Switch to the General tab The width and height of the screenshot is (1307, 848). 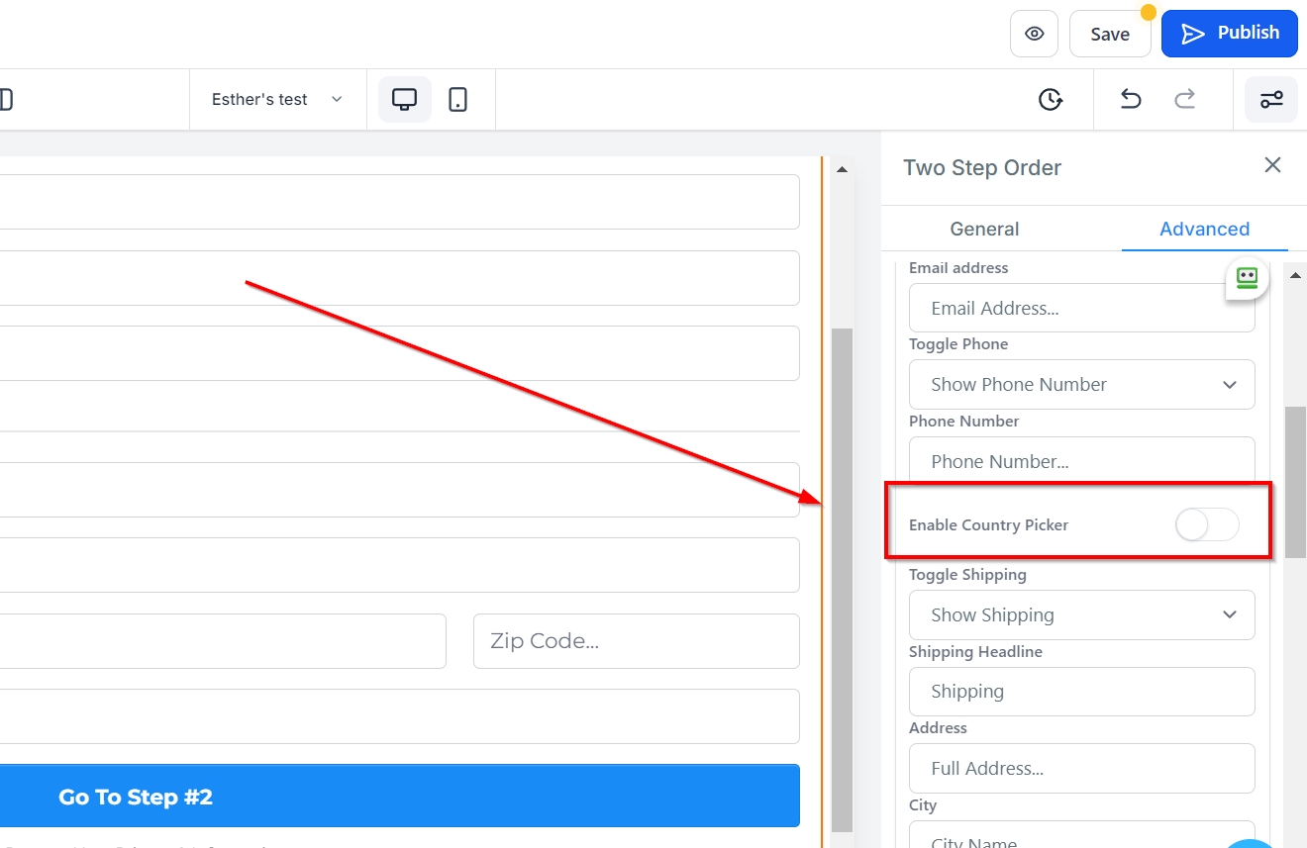(984, 229)
